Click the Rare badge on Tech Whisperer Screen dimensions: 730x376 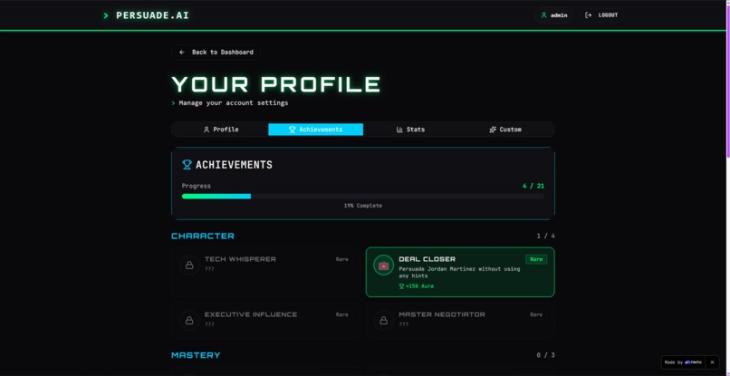341,259
